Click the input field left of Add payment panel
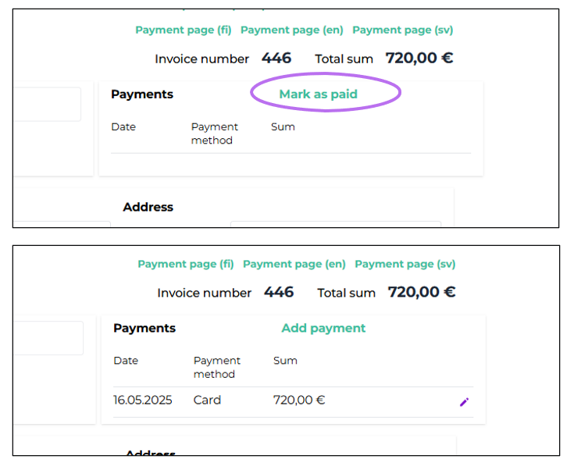This screenshot has width=574, height=470. click(48, 338)
